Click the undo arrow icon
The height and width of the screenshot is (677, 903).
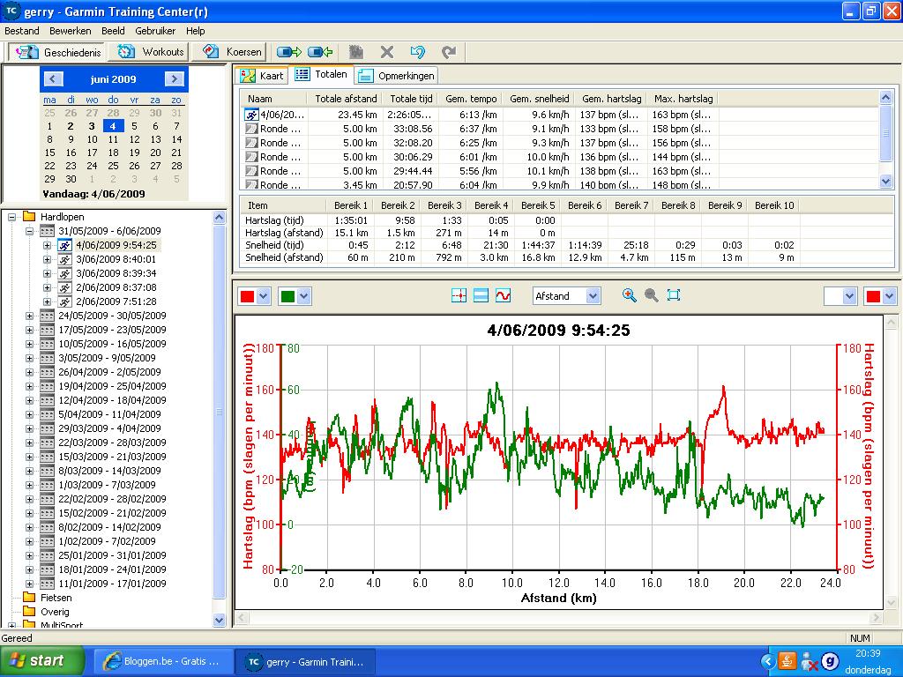click(417, 52)
